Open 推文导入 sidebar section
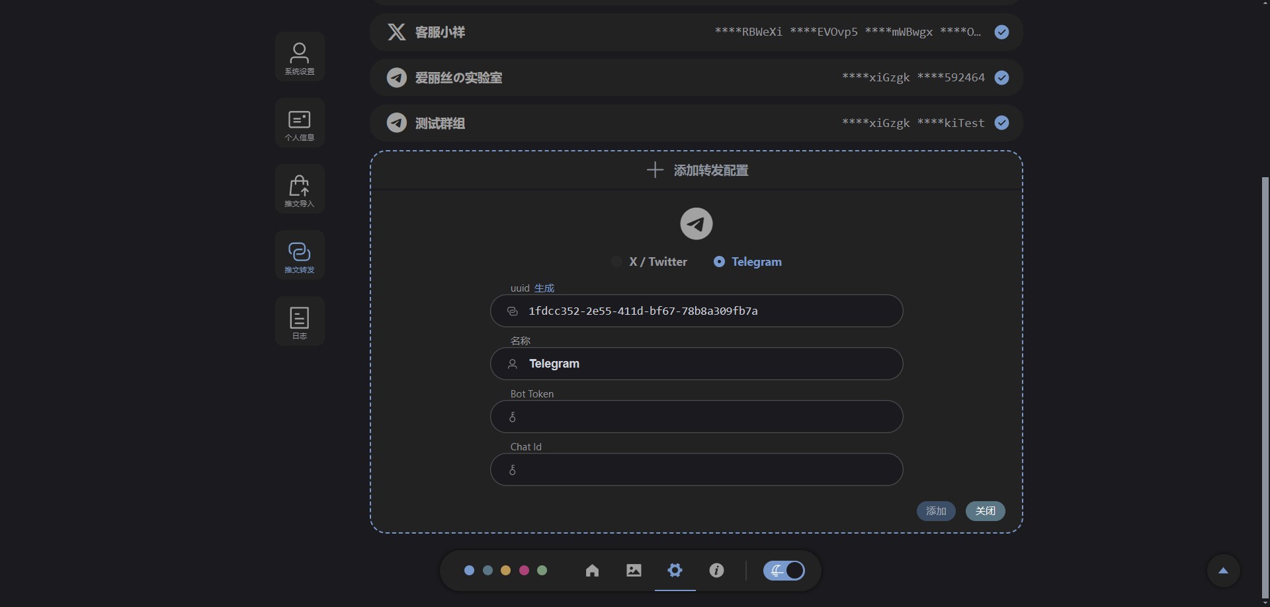The width and height of the screenshot is (1270, 607). pyautogui.click(x=299, y=190)
